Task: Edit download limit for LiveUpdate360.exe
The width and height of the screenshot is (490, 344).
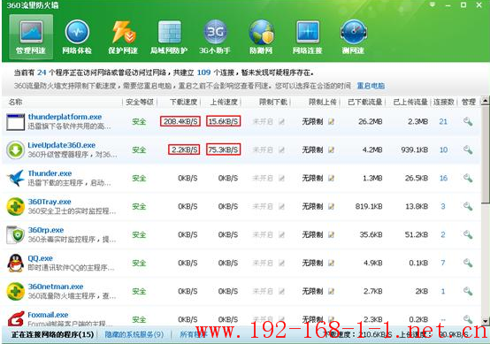Action: [281, 150]
